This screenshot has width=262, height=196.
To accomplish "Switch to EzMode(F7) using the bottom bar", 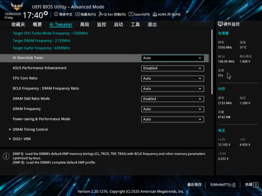I will tap(223, 185).
